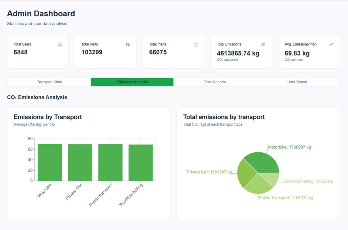Click the Motorbike bar in bar chart
This screenshot has height=230, width=348.
coord(50,162)
